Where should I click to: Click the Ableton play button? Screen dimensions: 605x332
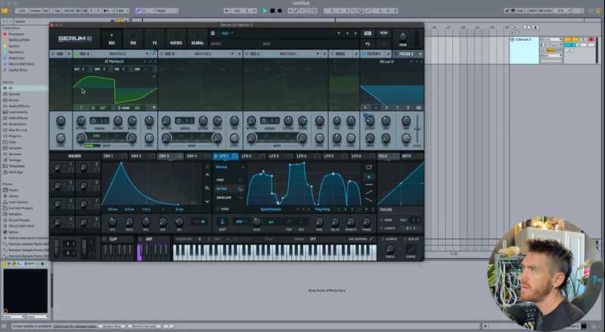265,11
